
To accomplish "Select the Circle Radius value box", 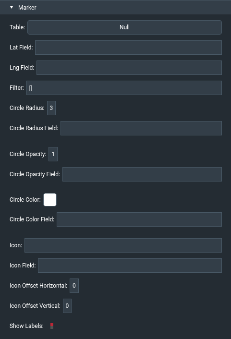I will tap(51, 108).
